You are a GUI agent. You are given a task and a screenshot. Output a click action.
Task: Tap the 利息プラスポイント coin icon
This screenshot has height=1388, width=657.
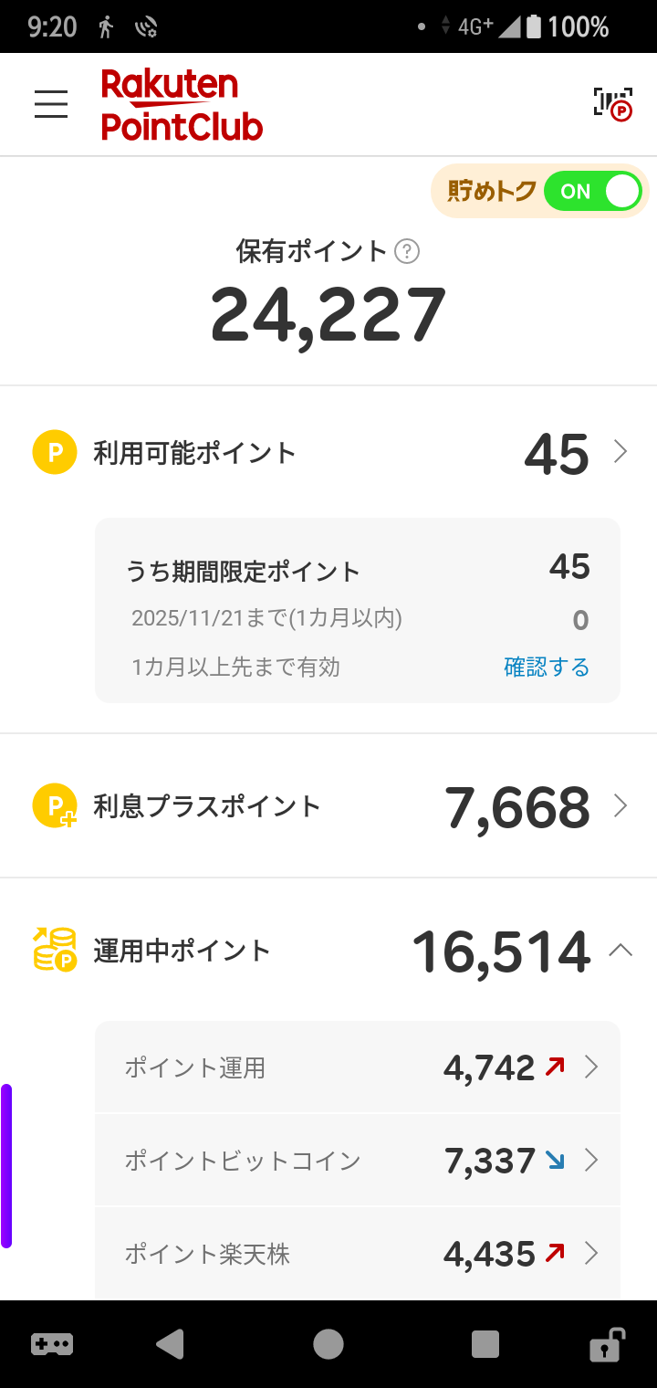(x=55, y=806)
